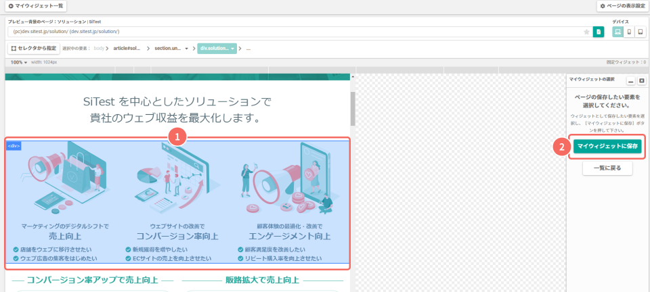Minimize the マイウィジェットの選択 panel

pos(630,80)
